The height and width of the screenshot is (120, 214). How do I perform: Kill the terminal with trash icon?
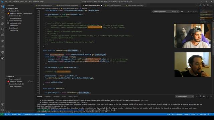[x=204, y=96]
